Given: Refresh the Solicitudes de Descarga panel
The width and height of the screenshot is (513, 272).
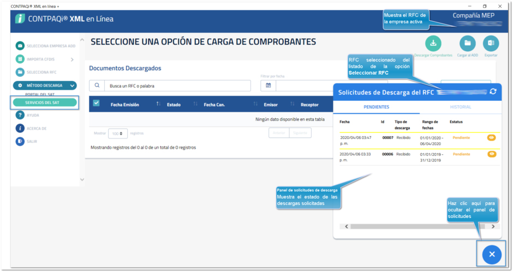Looking at the screenshot, I should pos(493,92).
